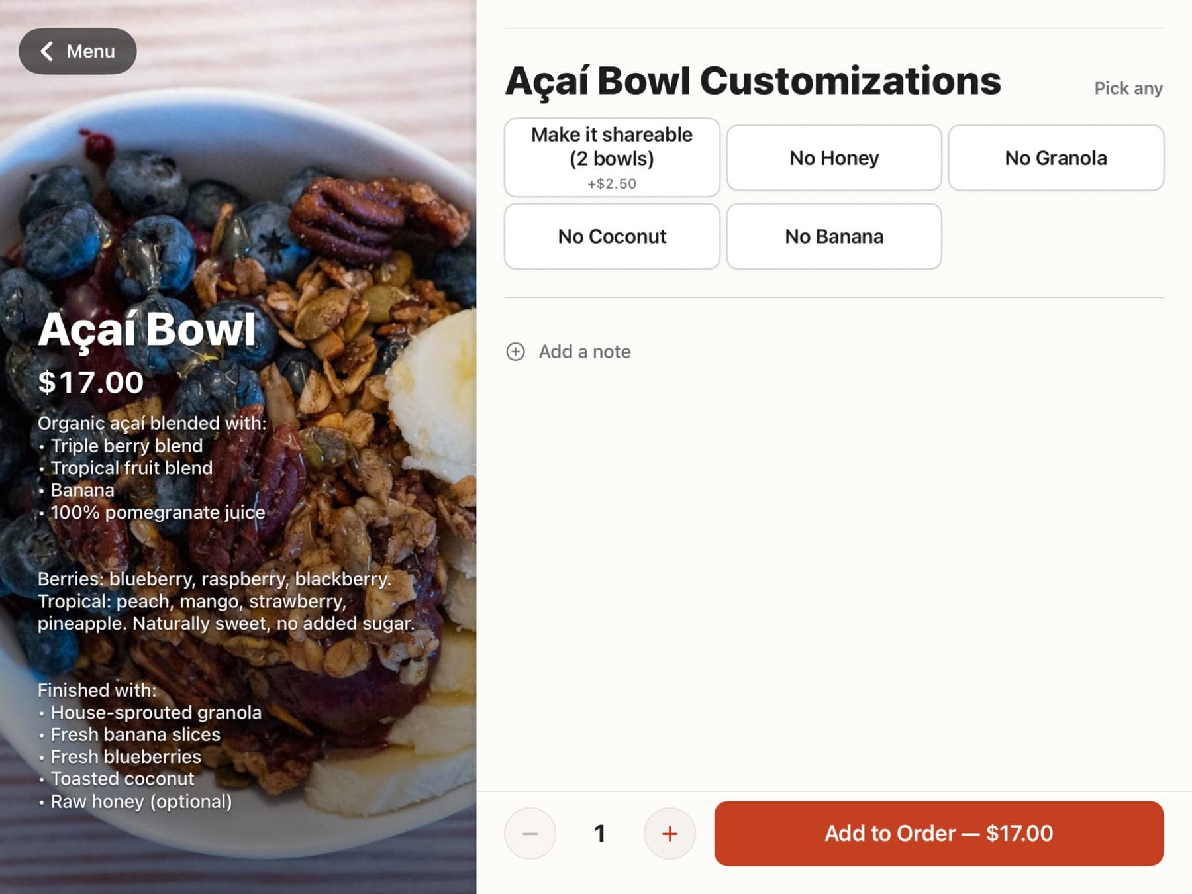Tap the back chevron arrow icon
Image resolution: width=1192 pixels, height=894 pixels.
[46, 51]
